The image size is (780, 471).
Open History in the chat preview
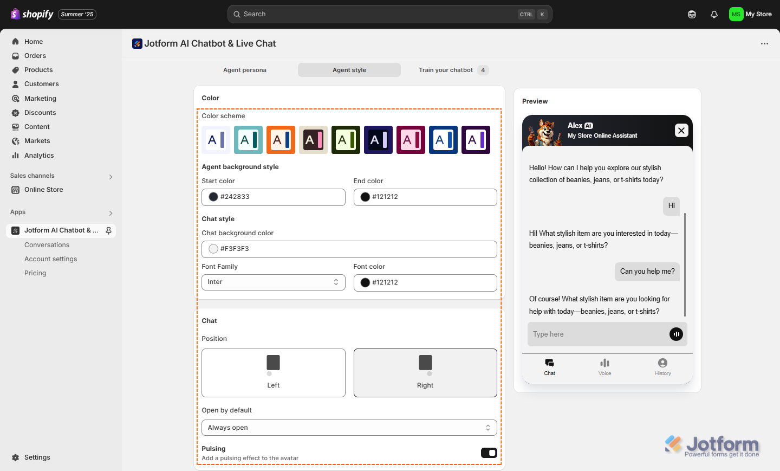(662, 367)
